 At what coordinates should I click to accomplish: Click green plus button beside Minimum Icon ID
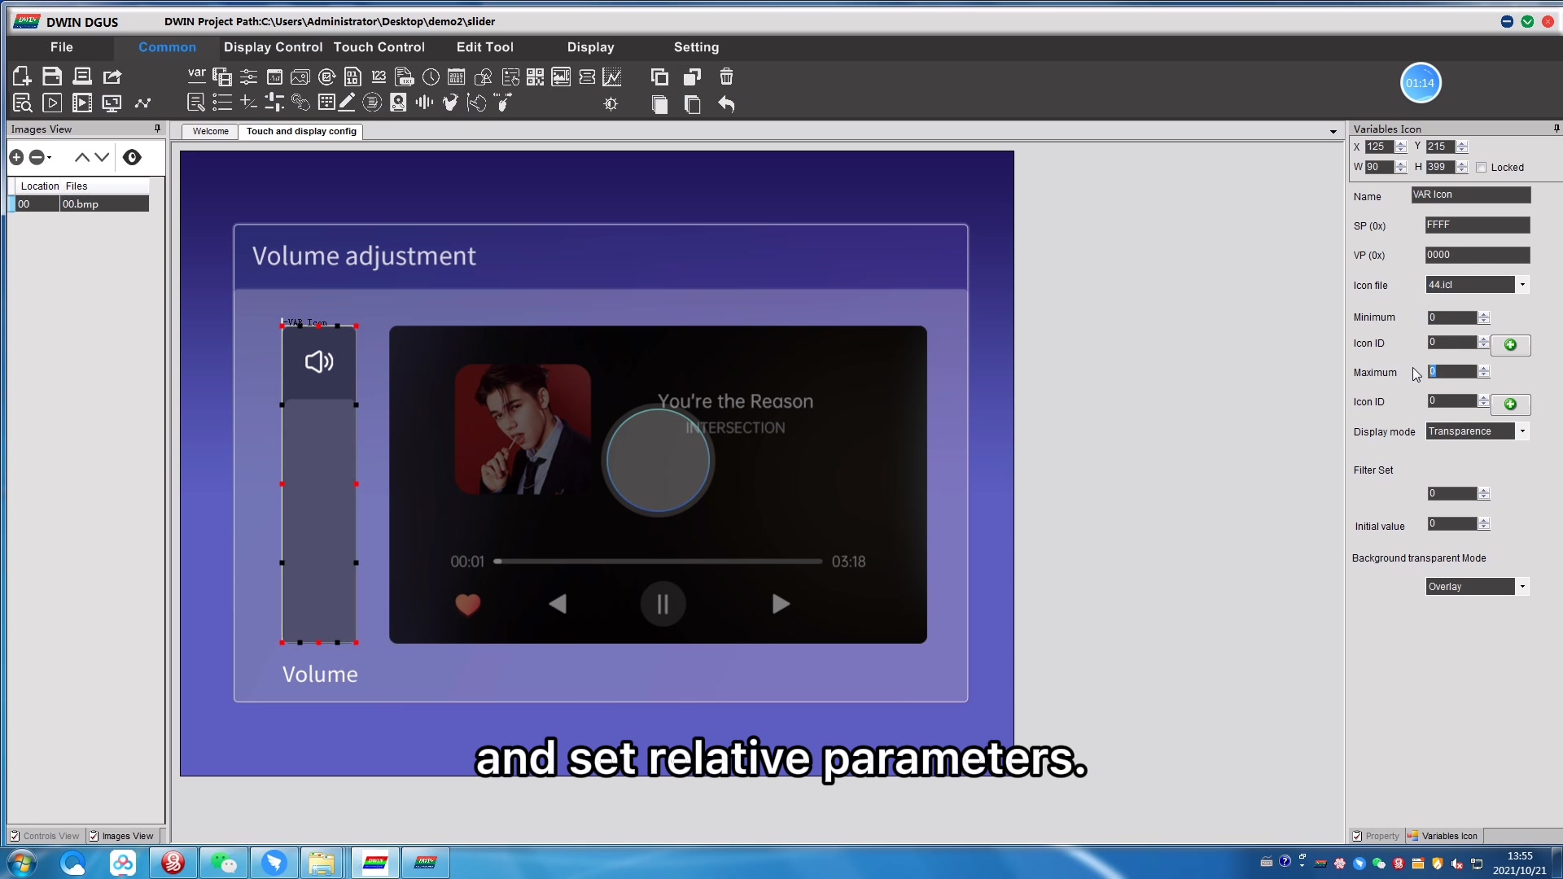[x=1510, y=345]
